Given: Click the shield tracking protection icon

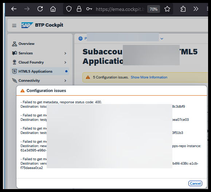Looking at the screenshot, I should tap(69, 9).
